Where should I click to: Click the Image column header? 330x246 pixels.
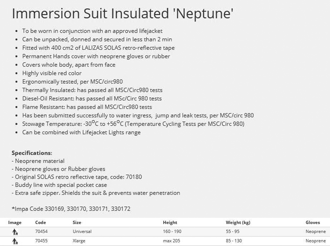15,222
